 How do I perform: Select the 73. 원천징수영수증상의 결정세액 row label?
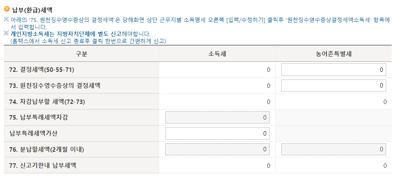coord(54,86)
